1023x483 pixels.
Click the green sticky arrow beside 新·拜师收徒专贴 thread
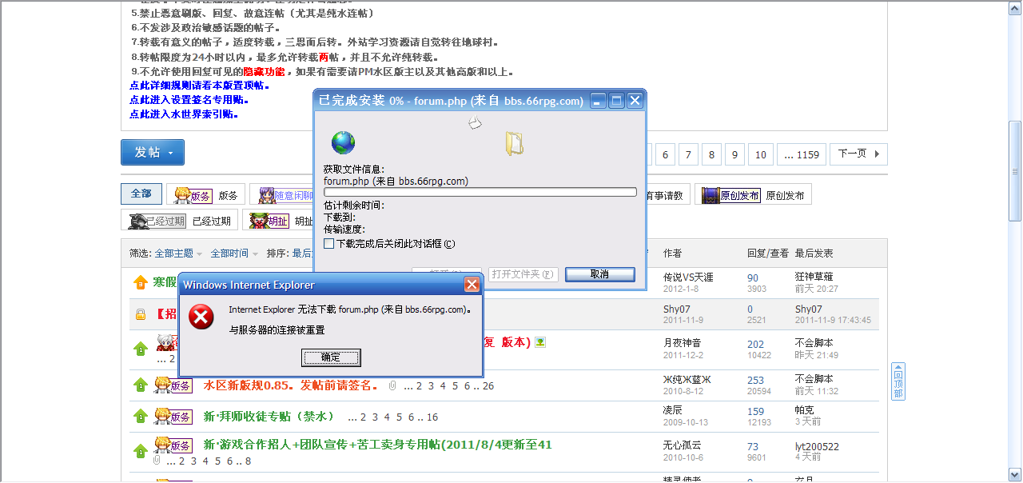coord(141,417)
